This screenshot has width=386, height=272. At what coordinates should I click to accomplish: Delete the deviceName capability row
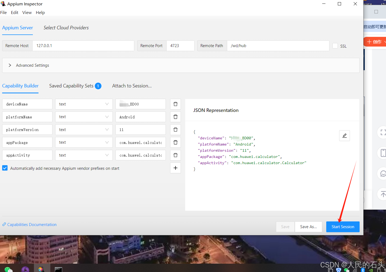click(x=176, y=104)
